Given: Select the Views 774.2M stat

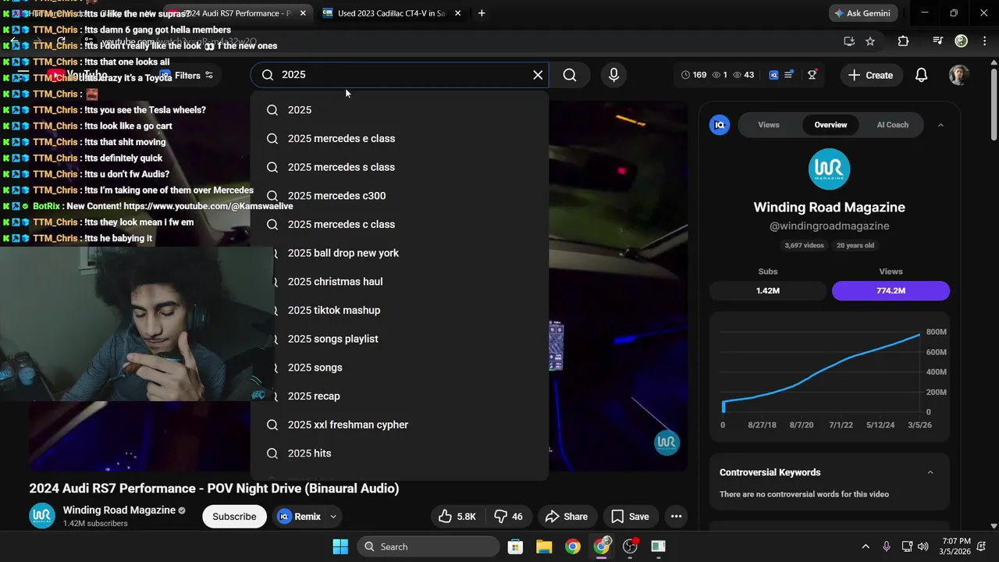Looking at the screenshot, I should 891,290.
